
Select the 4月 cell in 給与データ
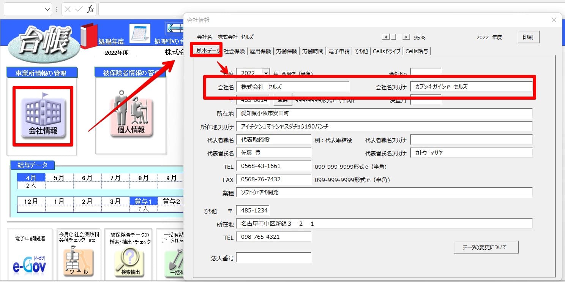click(x=31, y=177)
